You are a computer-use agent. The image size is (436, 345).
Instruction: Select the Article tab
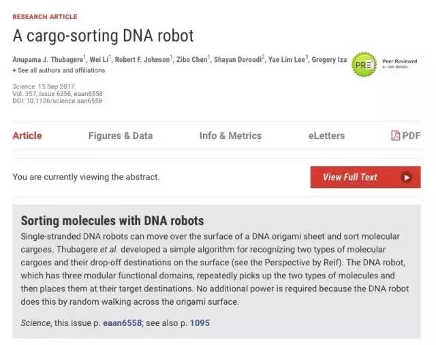point(27,135)
